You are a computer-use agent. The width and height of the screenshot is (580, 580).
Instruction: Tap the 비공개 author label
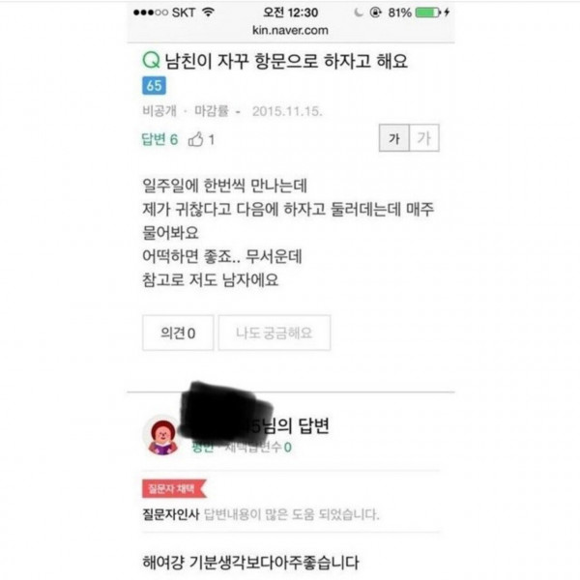click(159, 110)
